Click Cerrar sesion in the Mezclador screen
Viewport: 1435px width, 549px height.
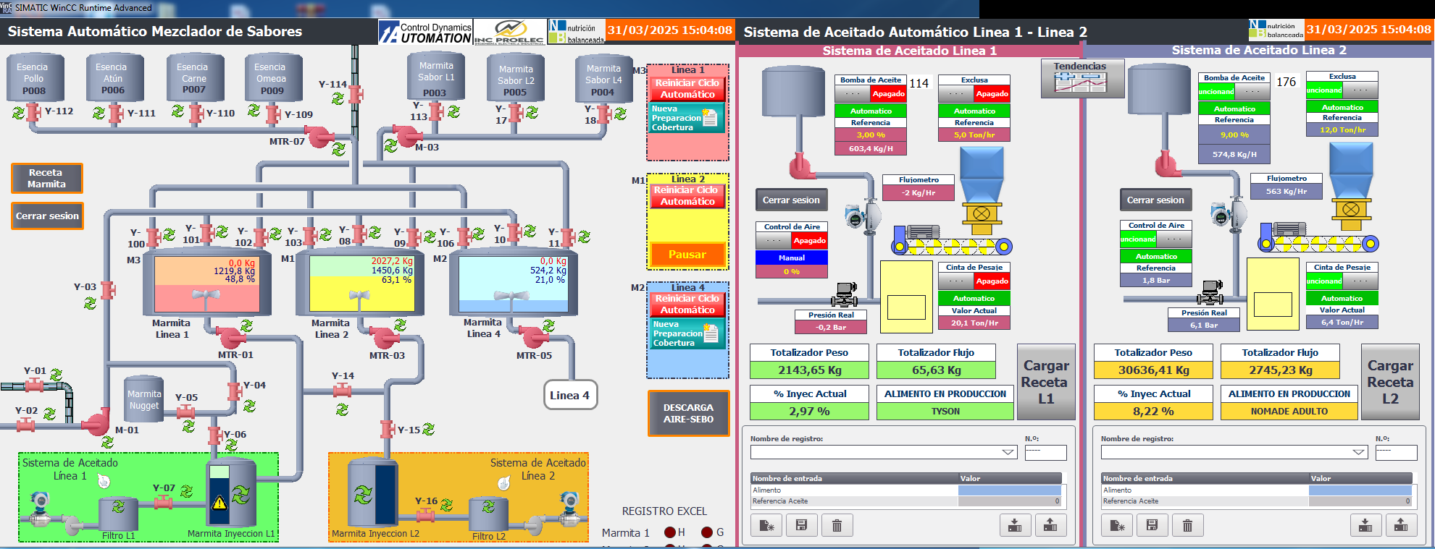click(x=47, y=216)
